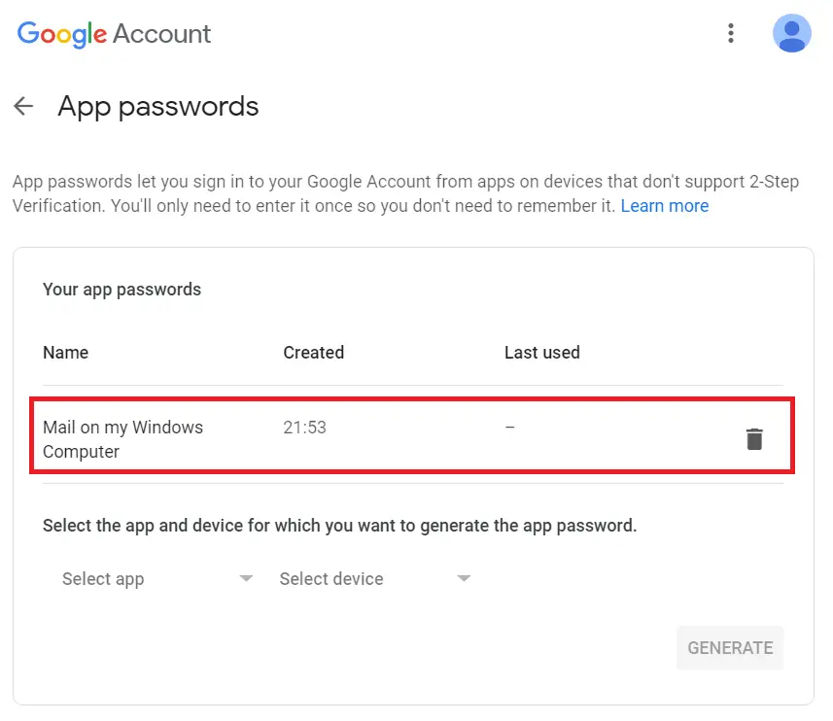Open the Select app combo box
This screenshot has width=833, height=721.
click(156, 578)
